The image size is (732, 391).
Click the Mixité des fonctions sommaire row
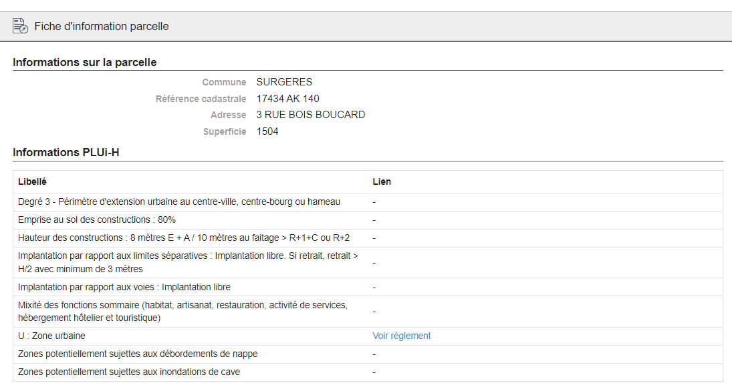(182, 312)
